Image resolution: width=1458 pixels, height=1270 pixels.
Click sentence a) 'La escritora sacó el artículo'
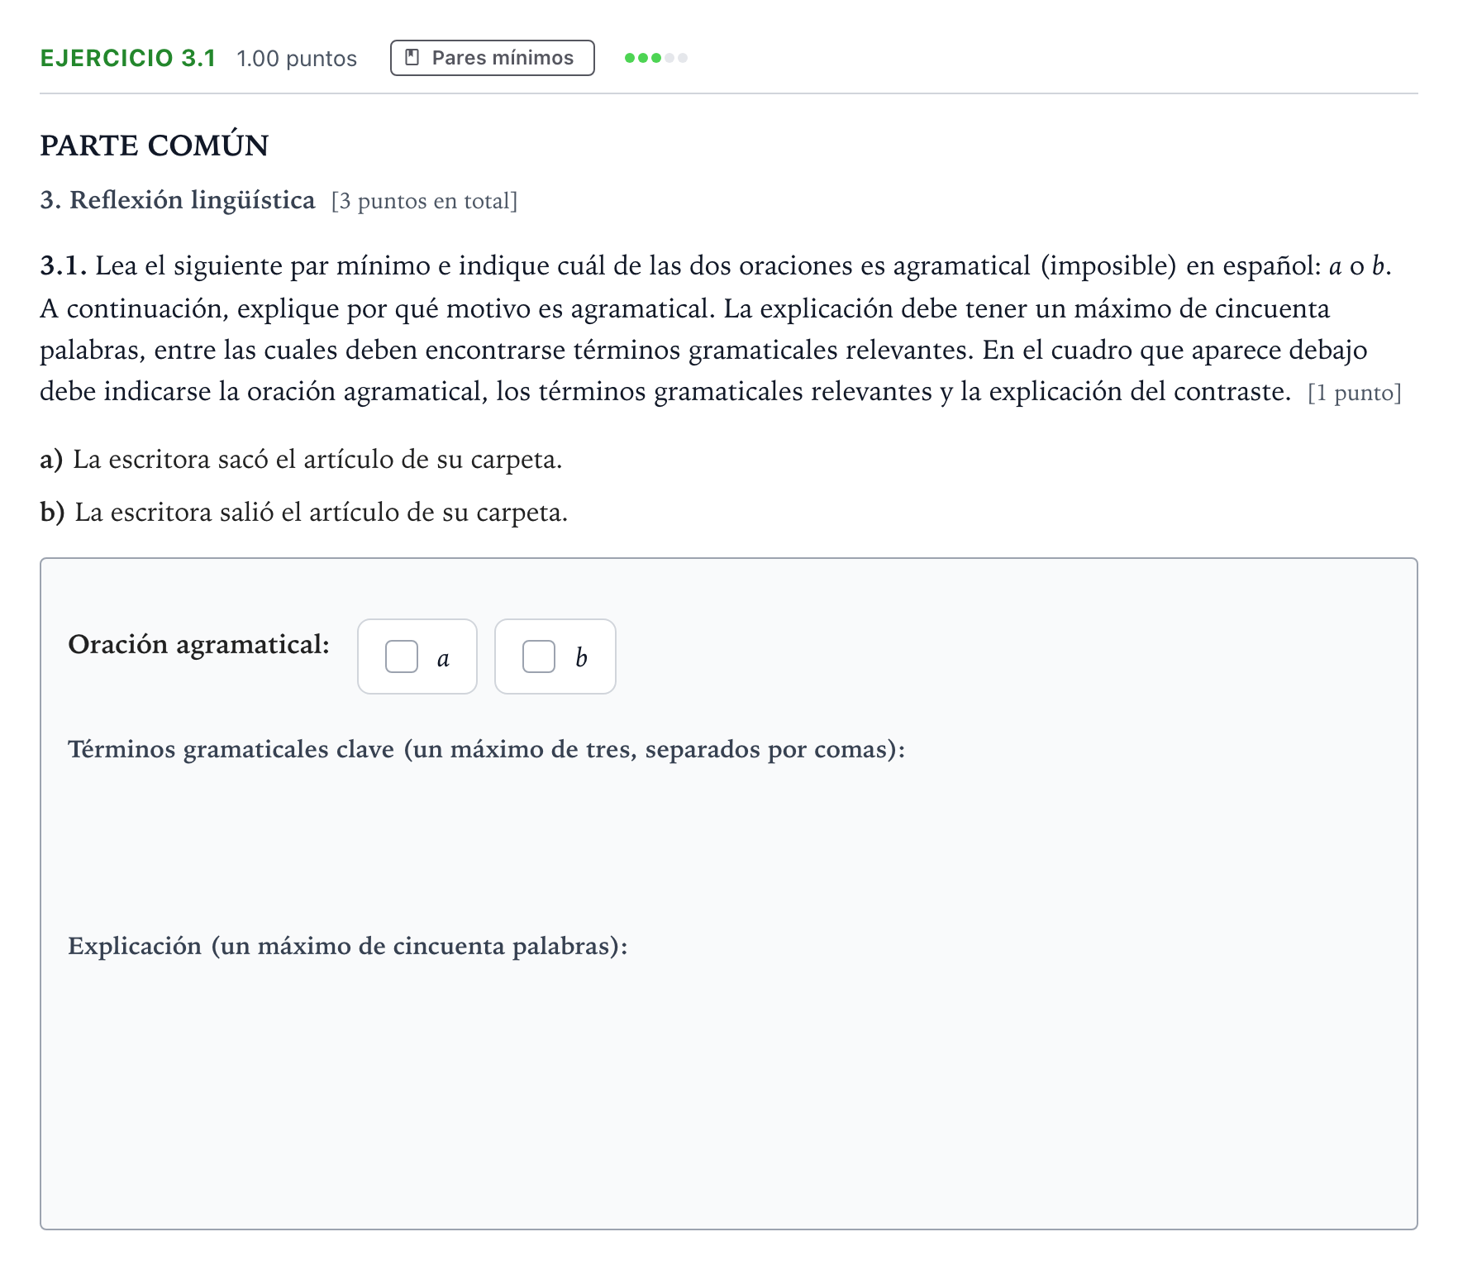(301, 460)
